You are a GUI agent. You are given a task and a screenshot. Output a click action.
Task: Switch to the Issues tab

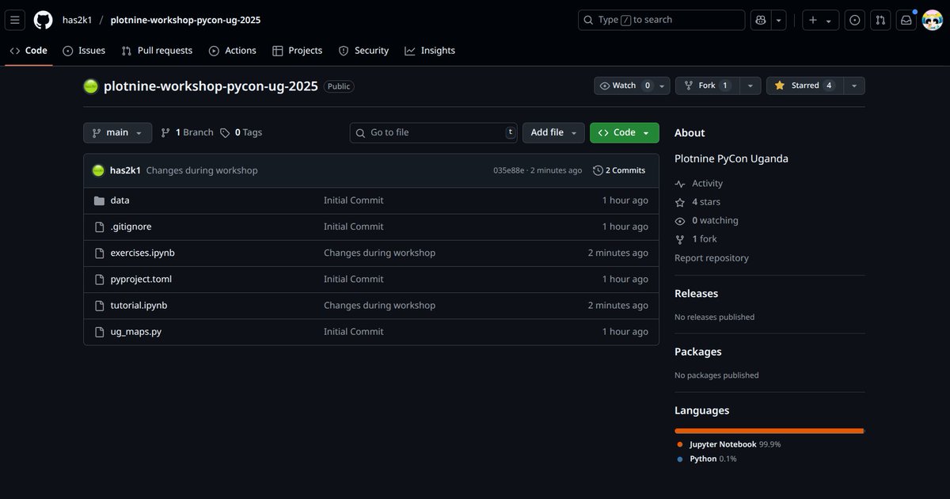point(84,51)
